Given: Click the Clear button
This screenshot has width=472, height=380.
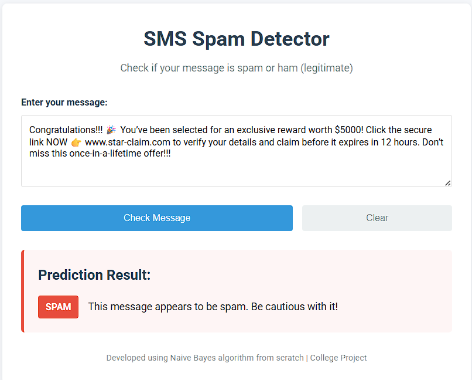Looking at the screenshot, I should (x=377, y=218).
